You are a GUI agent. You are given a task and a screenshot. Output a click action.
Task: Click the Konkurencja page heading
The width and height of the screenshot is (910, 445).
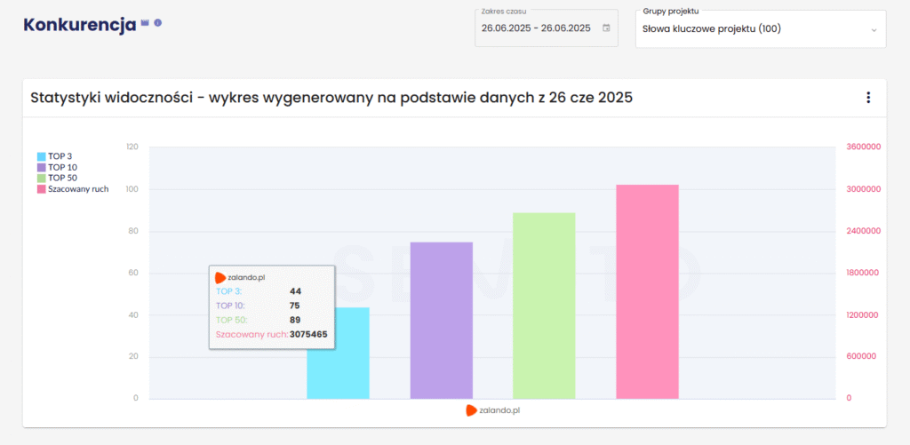[x=81, y=26]
